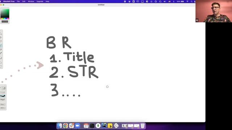Pick the selected thick brush stroke preset
Viewport: 232px width, 130px height.
[3, 96]
